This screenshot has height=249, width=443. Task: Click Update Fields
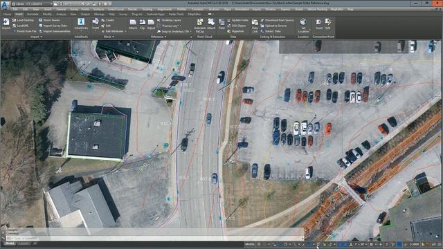click(237, 20)
